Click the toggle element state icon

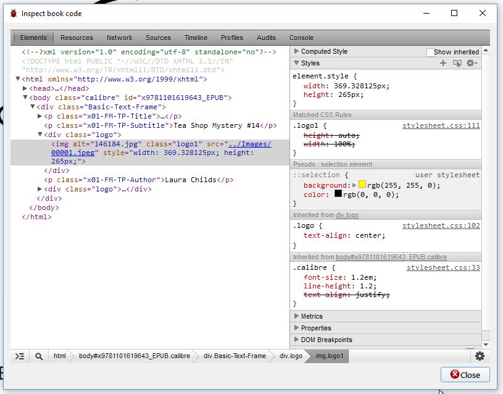[x=457, y=64]
